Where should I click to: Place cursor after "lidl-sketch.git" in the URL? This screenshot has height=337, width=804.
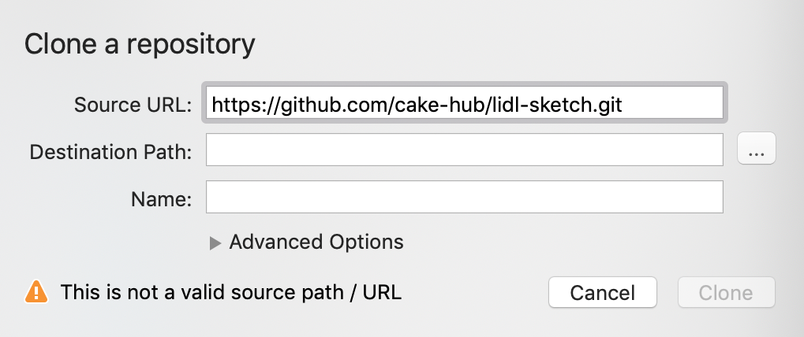coord(623,105)
